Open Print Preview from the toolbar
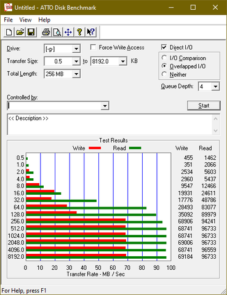 57,32
